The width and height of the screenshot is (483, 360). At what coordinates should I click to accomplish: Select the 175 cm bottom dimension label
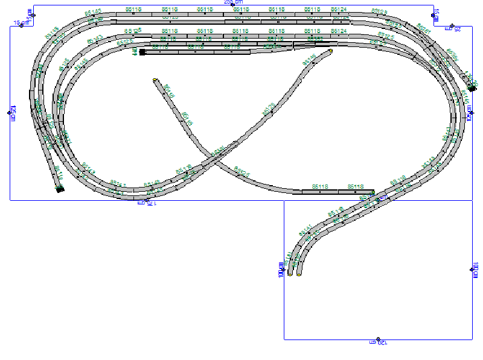(x=147, y=203)
